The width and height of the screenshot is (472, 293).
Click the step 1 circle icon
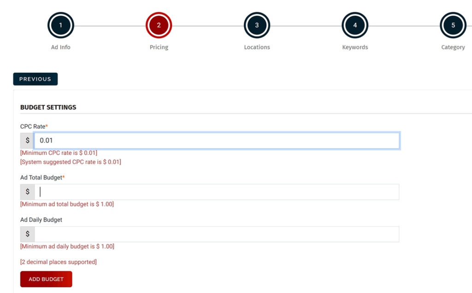point(60,25)
